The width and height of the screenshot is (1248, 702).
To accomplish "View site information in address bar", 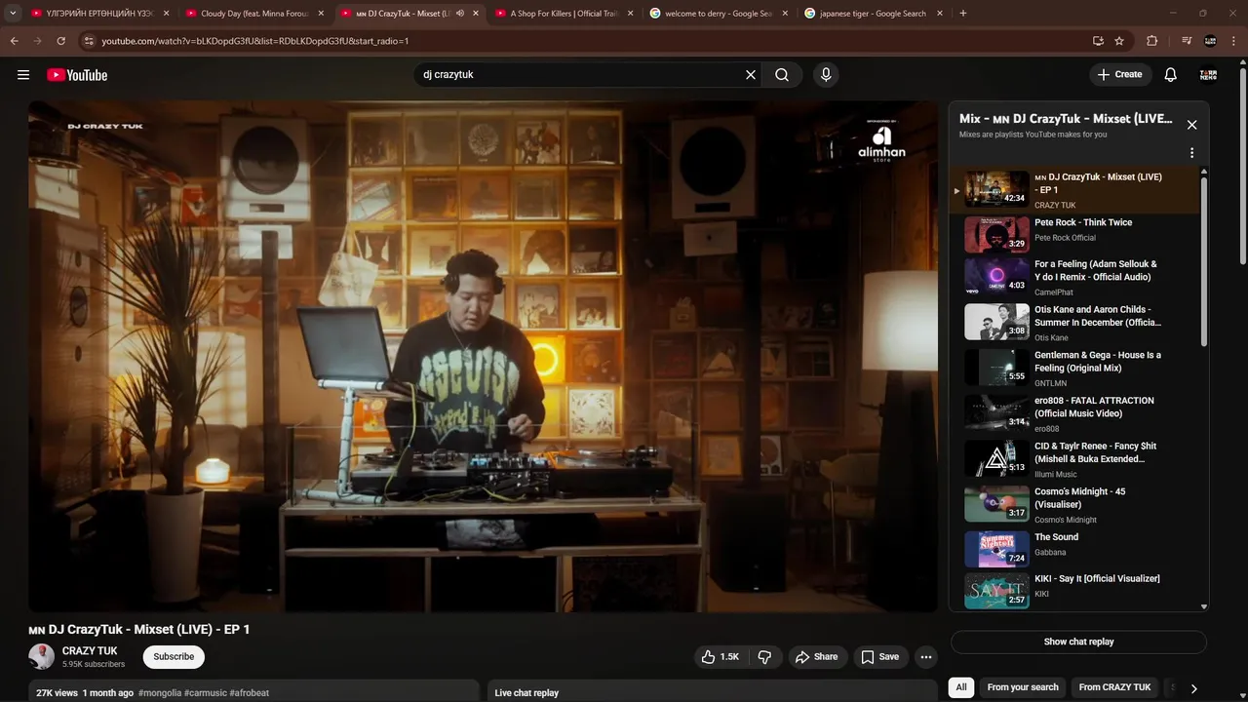I will coord(89,41).
